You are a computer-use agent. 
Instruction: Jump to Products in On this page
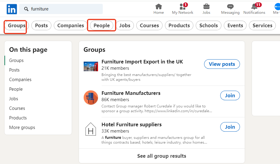[x=18, y=118]
